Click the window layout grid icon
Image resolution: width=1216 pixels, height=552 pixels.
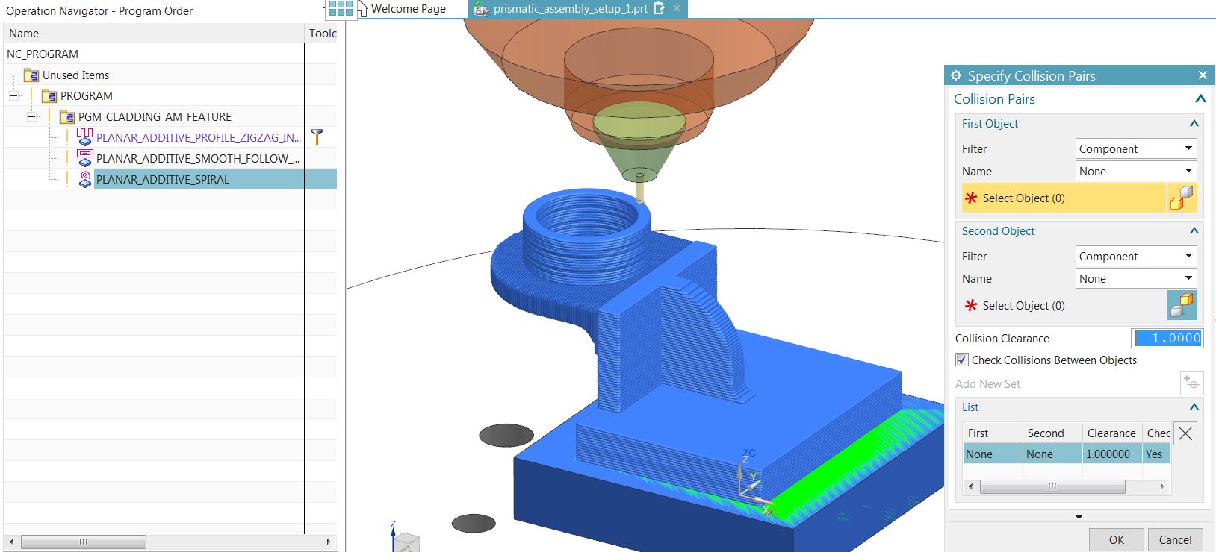341,8
